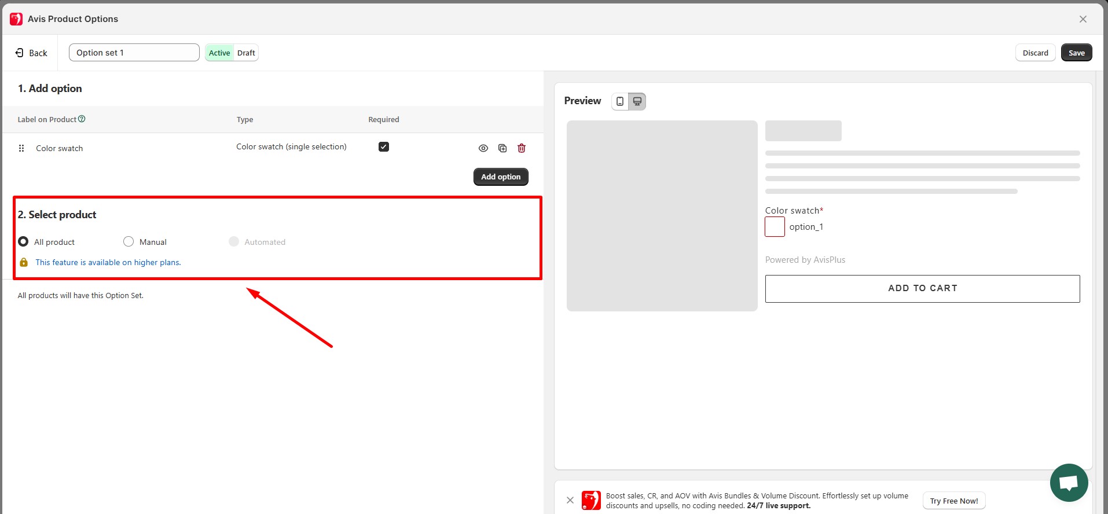The width and height of the screenshot is (1108, 514).
Task: Pick the option_1 color swatch in preview
Action: pyautogui.click(x=775, y=227)
